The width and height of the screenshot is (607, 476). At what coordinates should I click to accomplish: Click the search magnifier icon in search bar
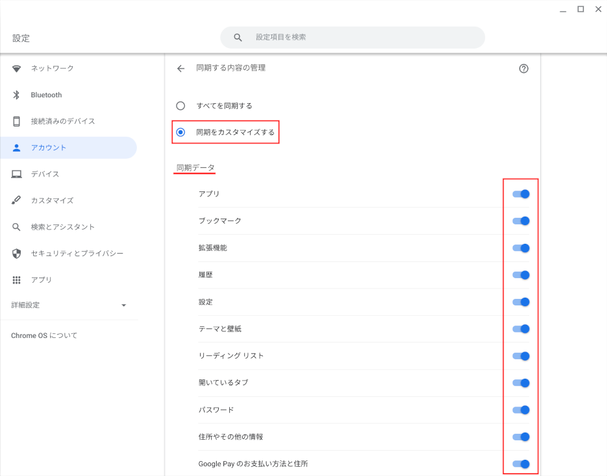238,38
